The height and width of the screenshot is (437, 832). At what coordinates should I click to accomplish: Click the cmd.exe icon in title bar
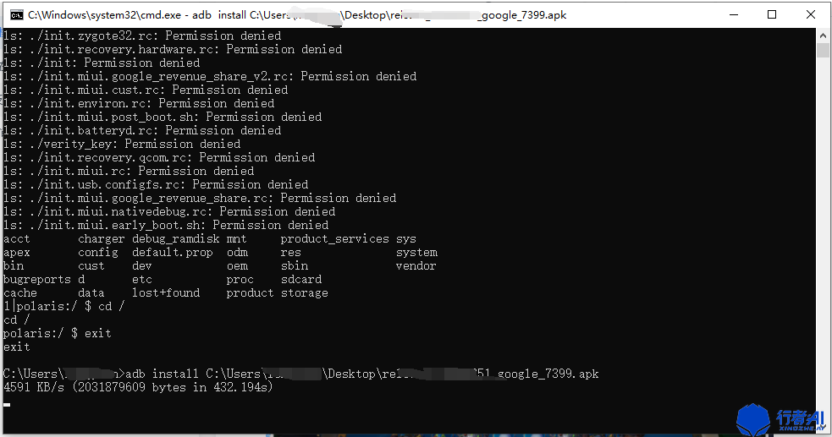[x=14, y=14]
